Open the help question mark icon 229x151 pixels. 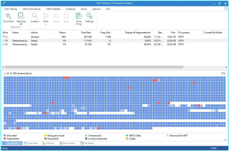pyautogui.click(x=226, y=9)
